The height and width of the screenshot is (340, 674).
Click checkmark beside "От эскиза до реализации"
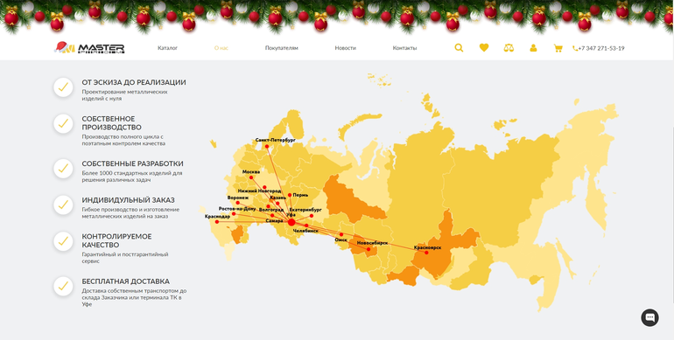pyautogui.click(x=63, y=87)
